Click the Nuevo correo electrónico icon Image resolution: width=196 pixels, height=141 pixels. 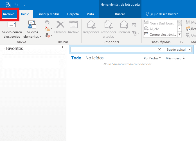[x=12, y=25]
